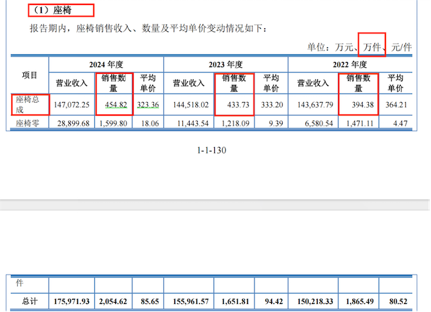Click the sentence starting "报告期内,座椅销售收入"
This screenshot has width=431, height=312.
click(x=148, y=28)
